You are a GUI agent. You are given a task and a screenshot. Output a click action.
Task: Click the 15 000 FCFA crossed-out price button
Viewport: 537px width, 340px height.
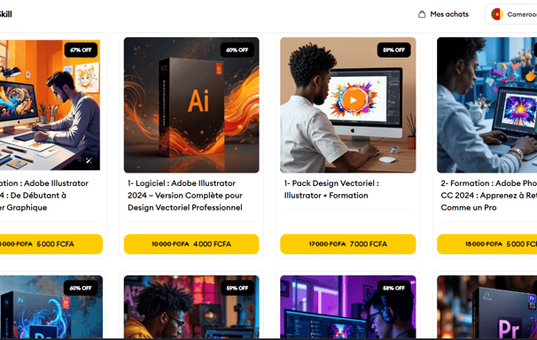pyautogui.click(x=487, y=243)
